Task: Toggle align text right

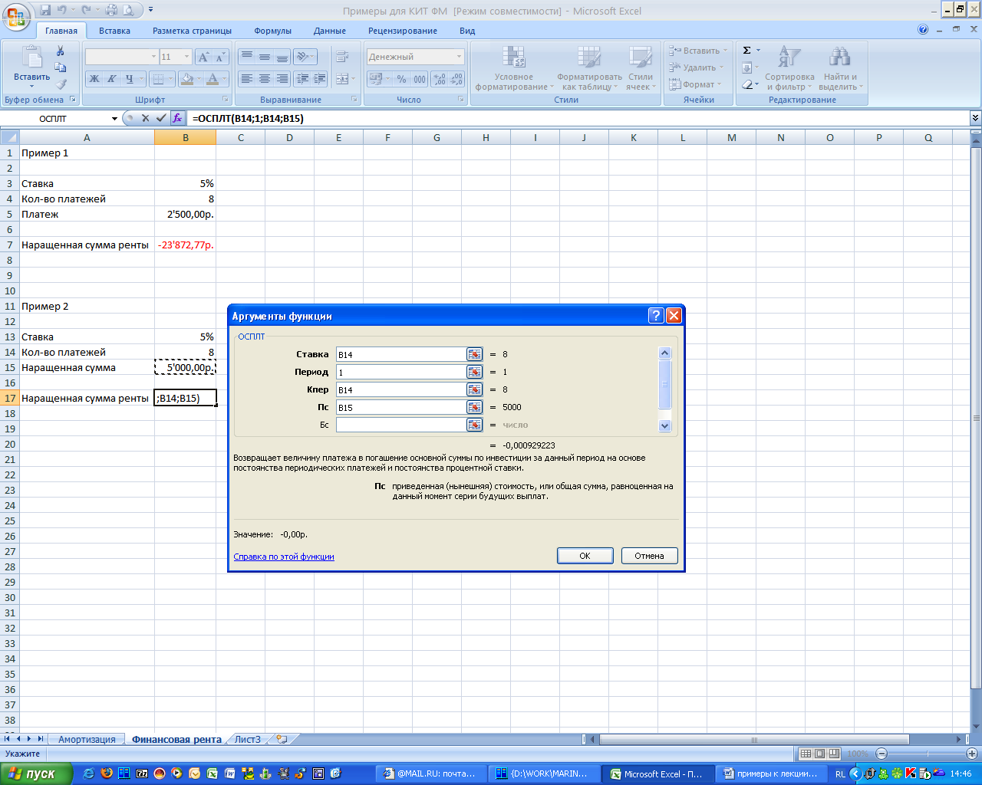Action: tap(282, 79)
